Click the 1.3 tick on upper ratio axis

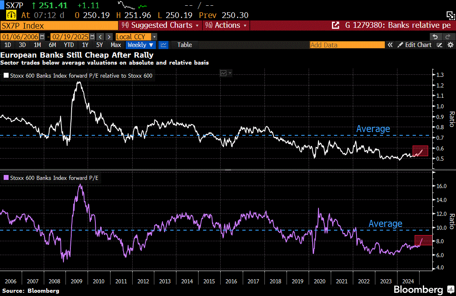[x=440, y=75]
